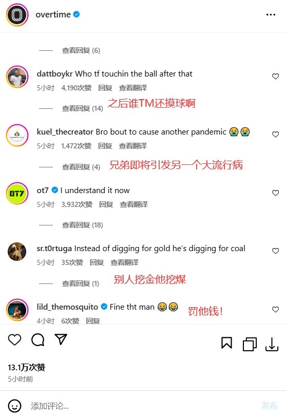Like ot7's comment
This screenshot has height=418, width=286.
[275, 193]
